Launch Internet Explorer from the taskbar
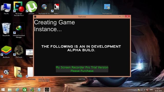 (17, 90)
